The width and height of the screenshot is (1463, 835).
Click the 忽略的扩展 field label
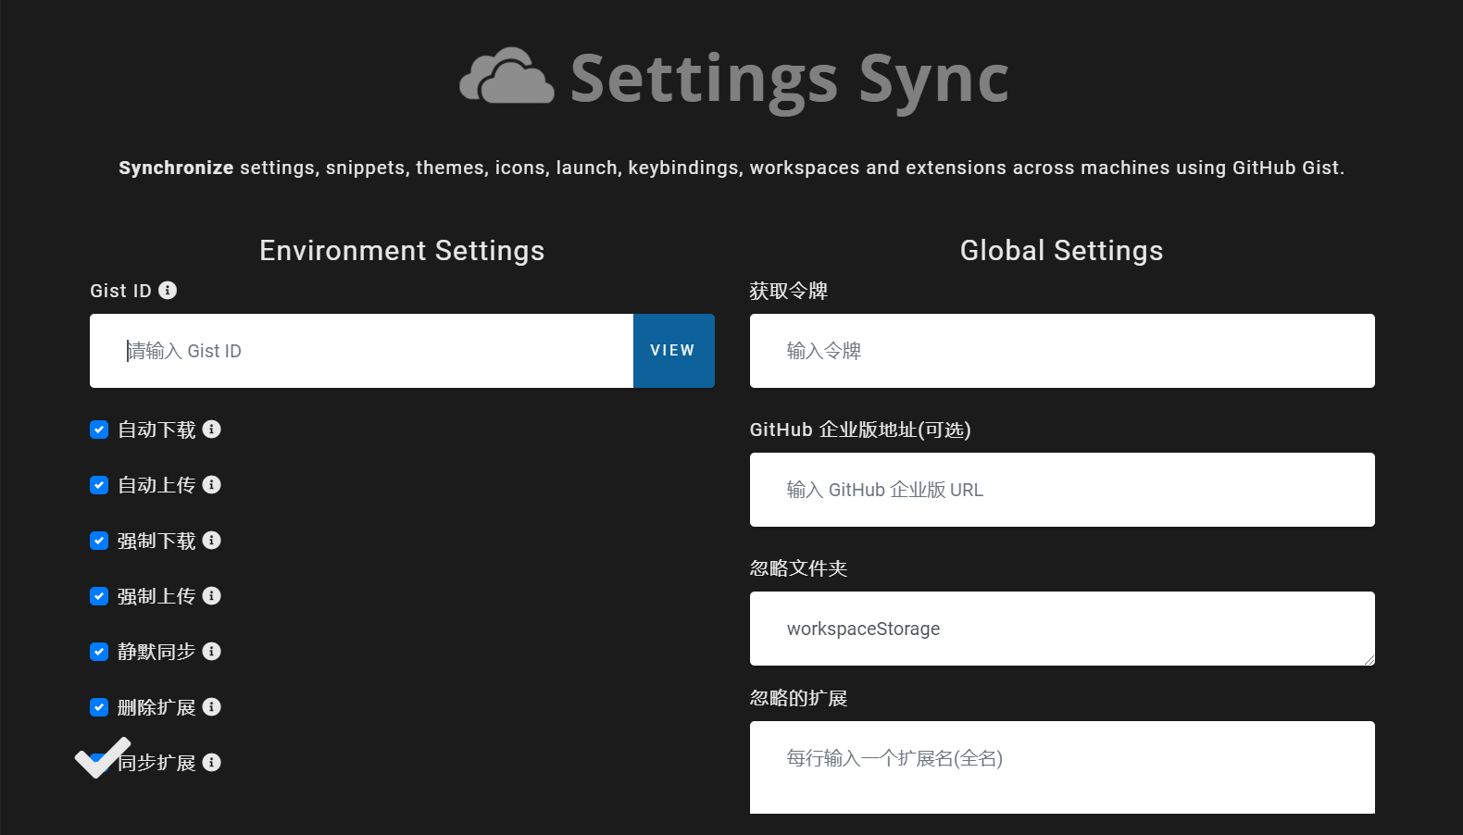[x=799, y=698]
